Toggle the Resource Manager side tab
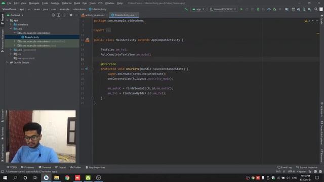Screen dimensions: 324x182 pyautogui.click(x=3, y=40)
